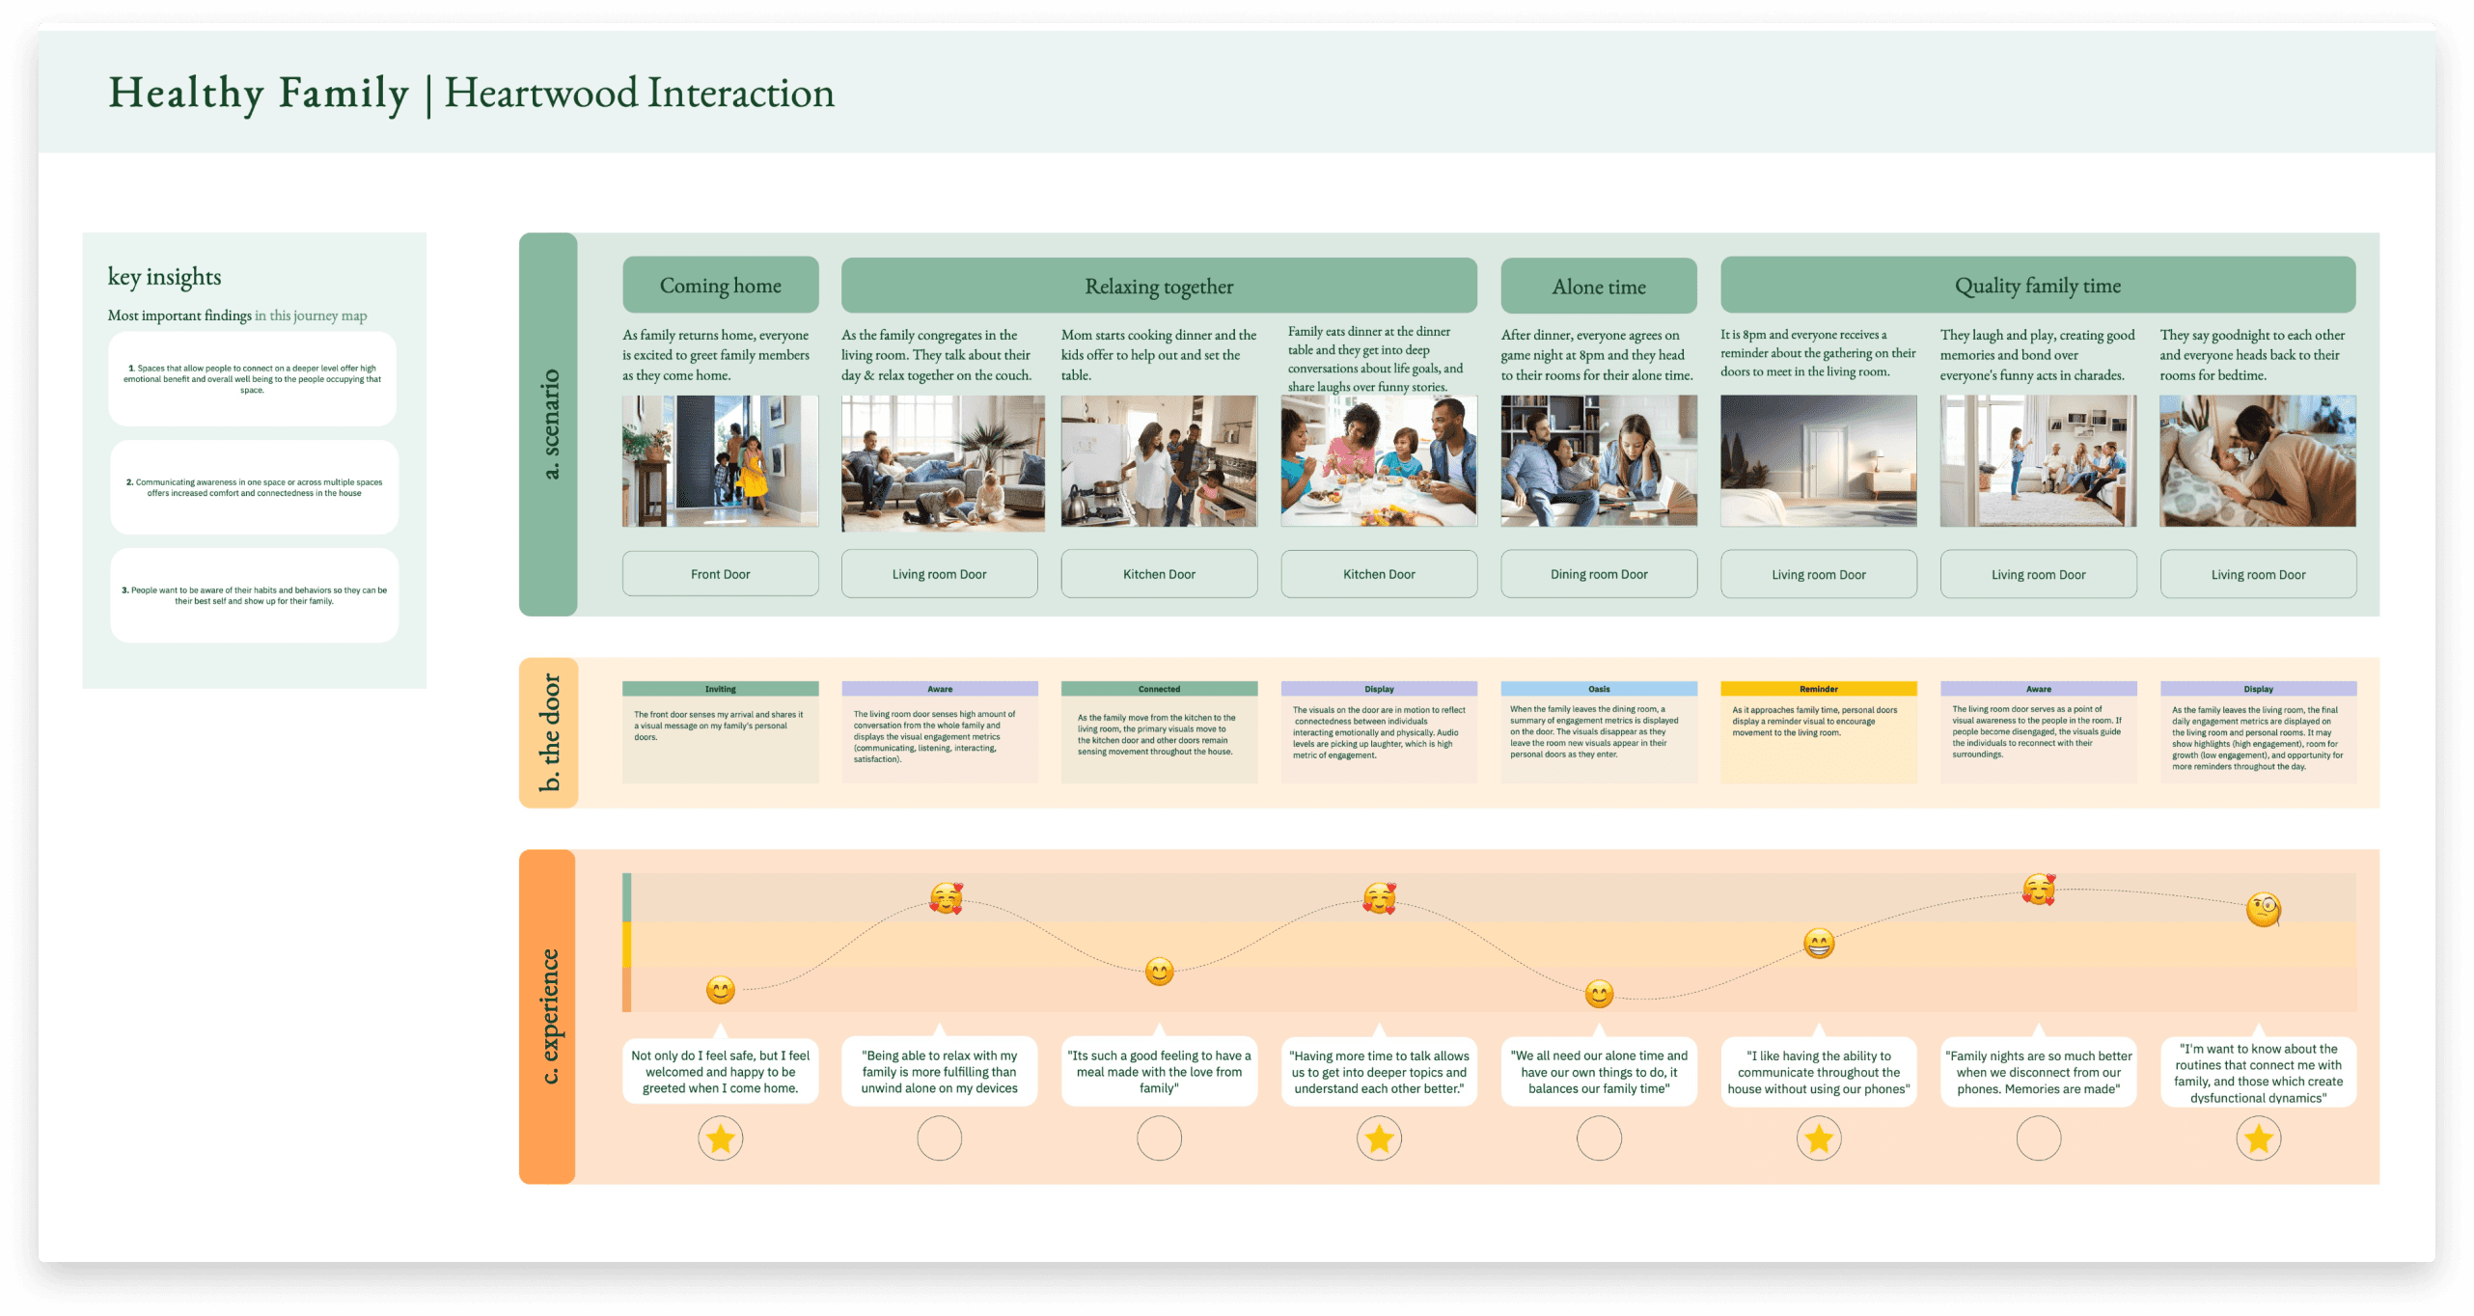Click the "Front Door" label button
Viewport: 2474px width, 1316px height.
coord(720,574)
